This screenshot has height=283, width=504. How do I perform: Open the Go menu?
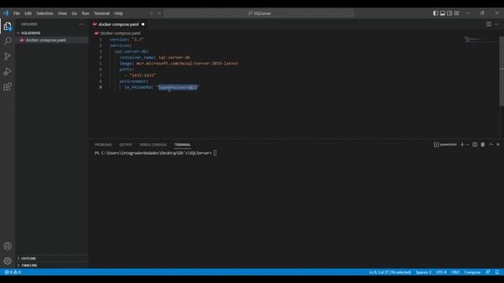pos(74,13)
